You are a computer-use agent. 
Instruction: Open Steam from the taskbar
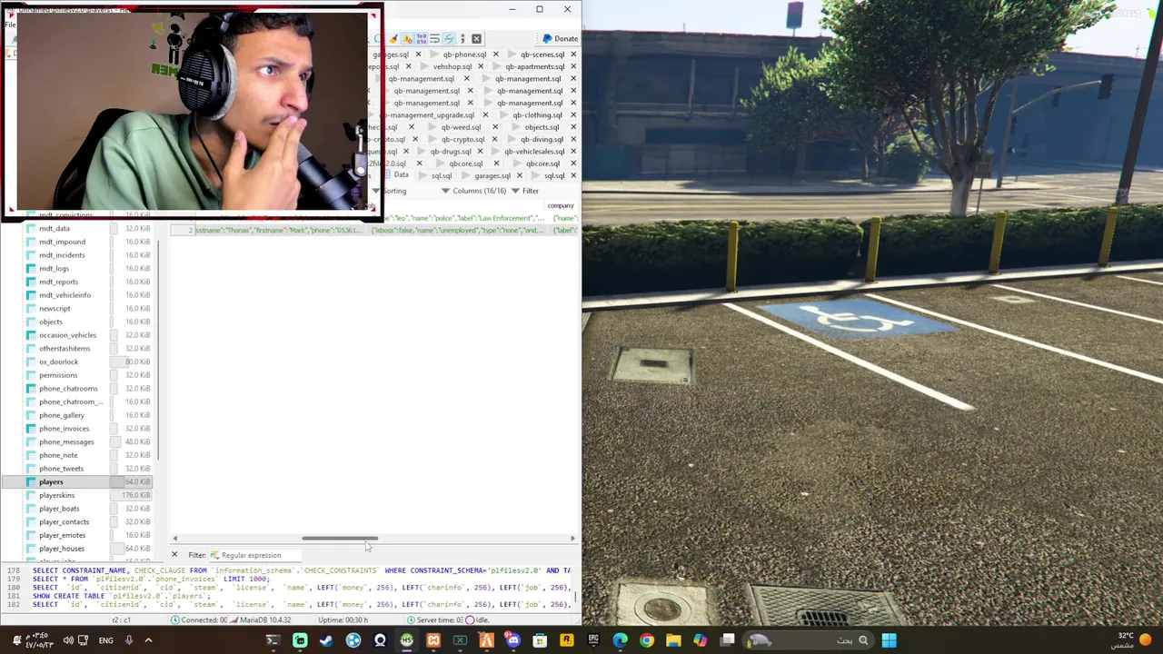coord(326,640)
